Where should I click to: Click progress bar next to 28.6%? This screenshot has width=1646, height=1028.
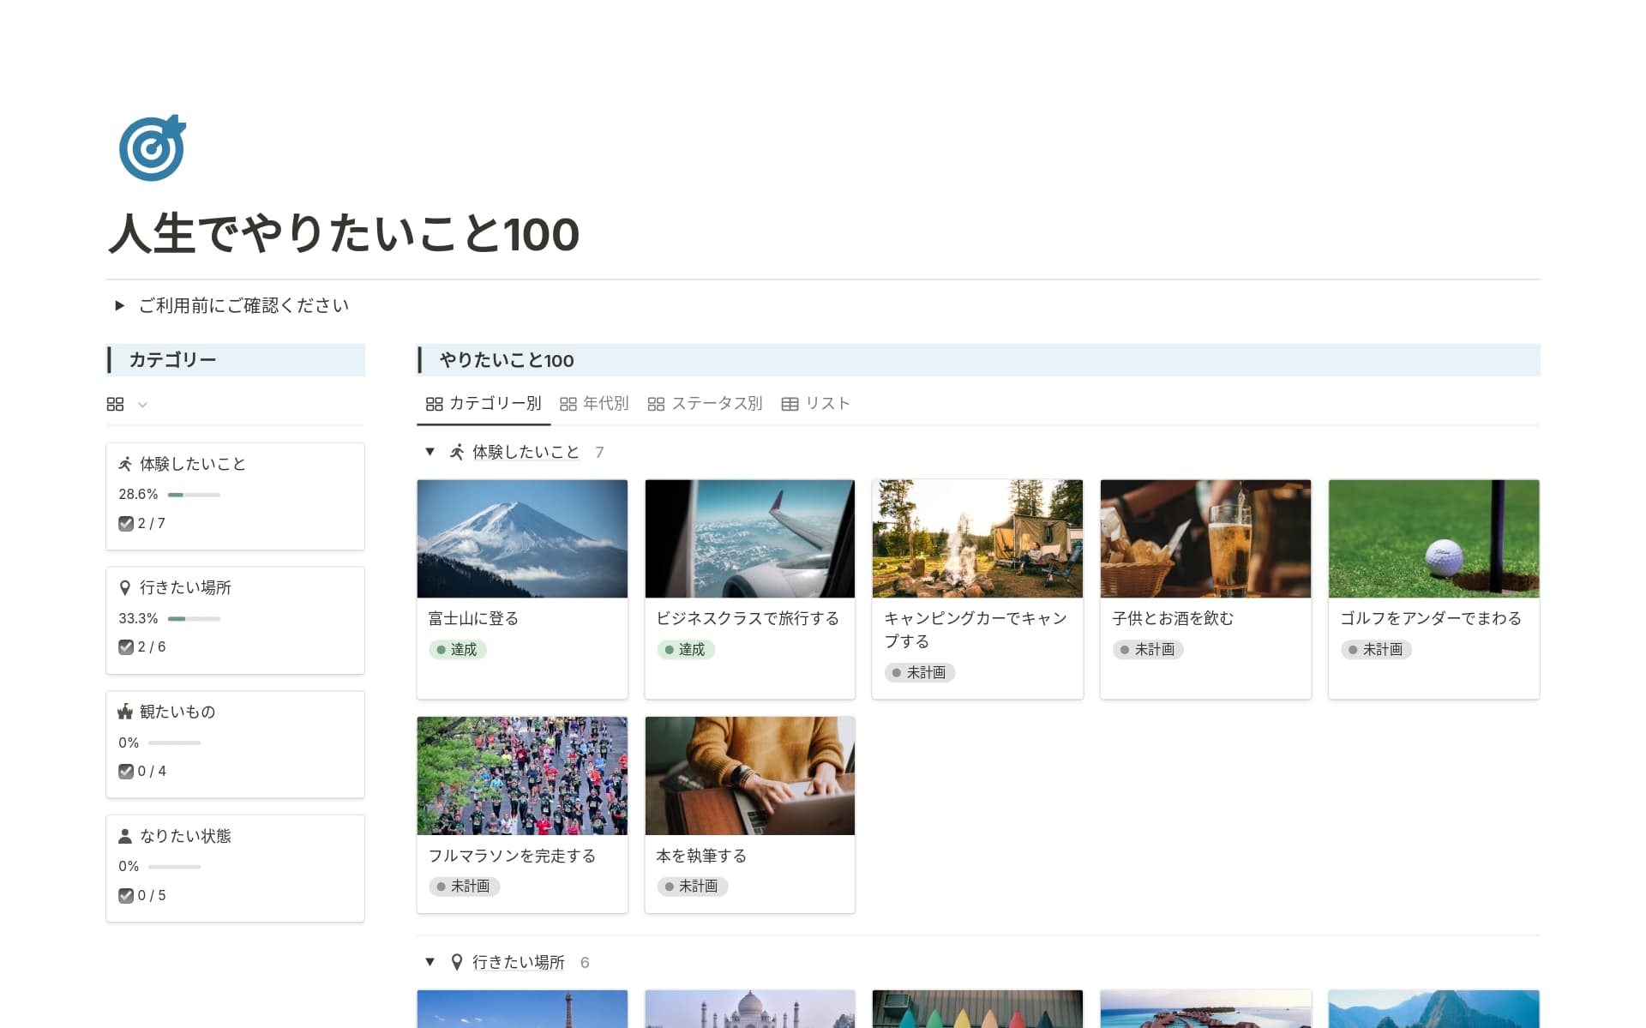(194, 495)
